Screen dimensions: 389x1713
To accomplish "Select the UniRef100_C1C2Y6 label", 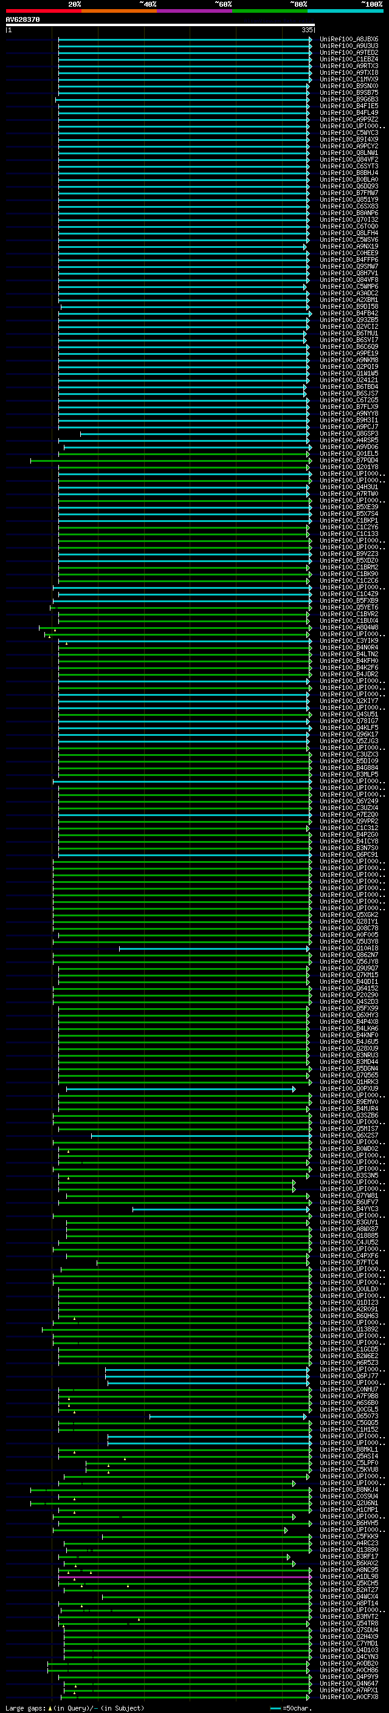I will click(x=349, y=527).
